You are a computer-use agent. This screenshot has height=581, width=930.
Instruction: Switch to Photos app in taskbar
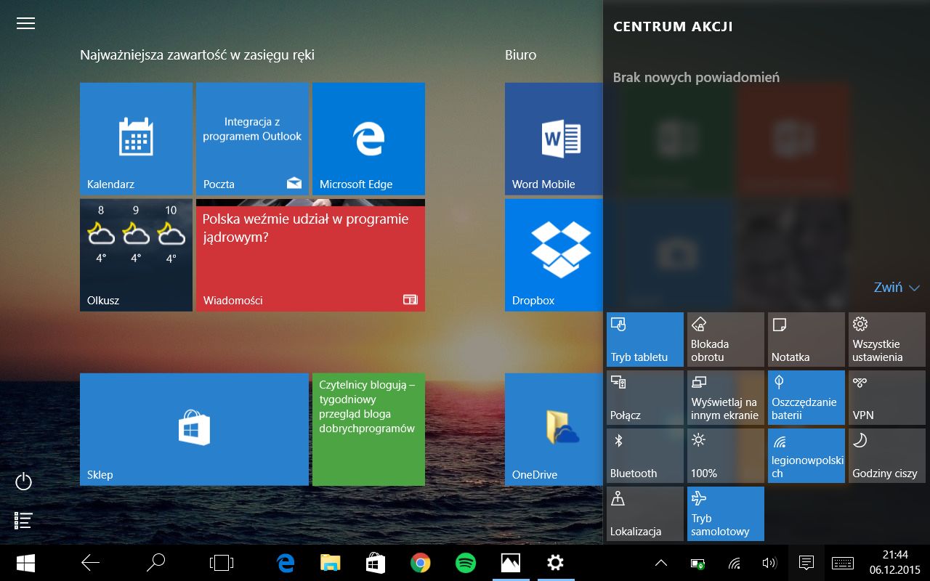pyautogui.click(x=511, y=563)
